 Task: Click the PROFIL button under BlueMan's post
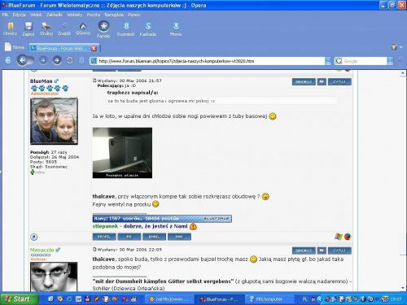click(104, 237)
